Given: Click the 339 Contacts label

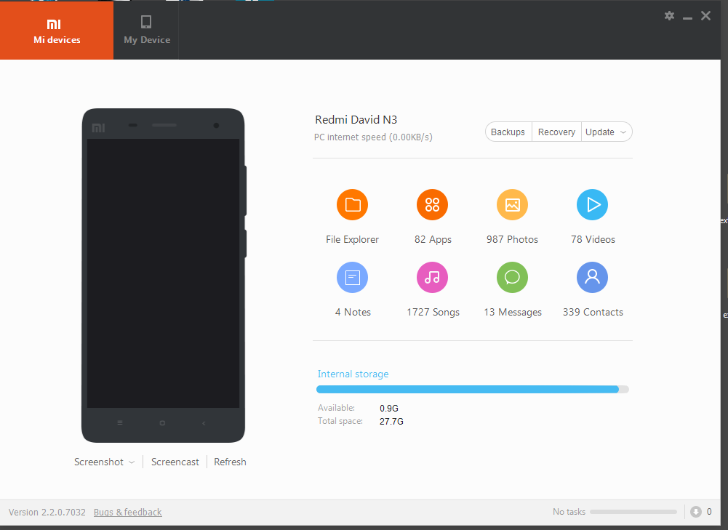Looking at the screenshot, I should click(593, 313).
